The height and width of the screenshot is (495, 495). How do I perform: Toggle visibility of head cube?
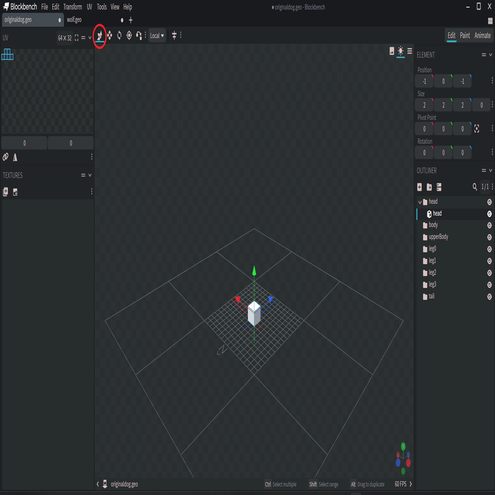pos(489,214)
